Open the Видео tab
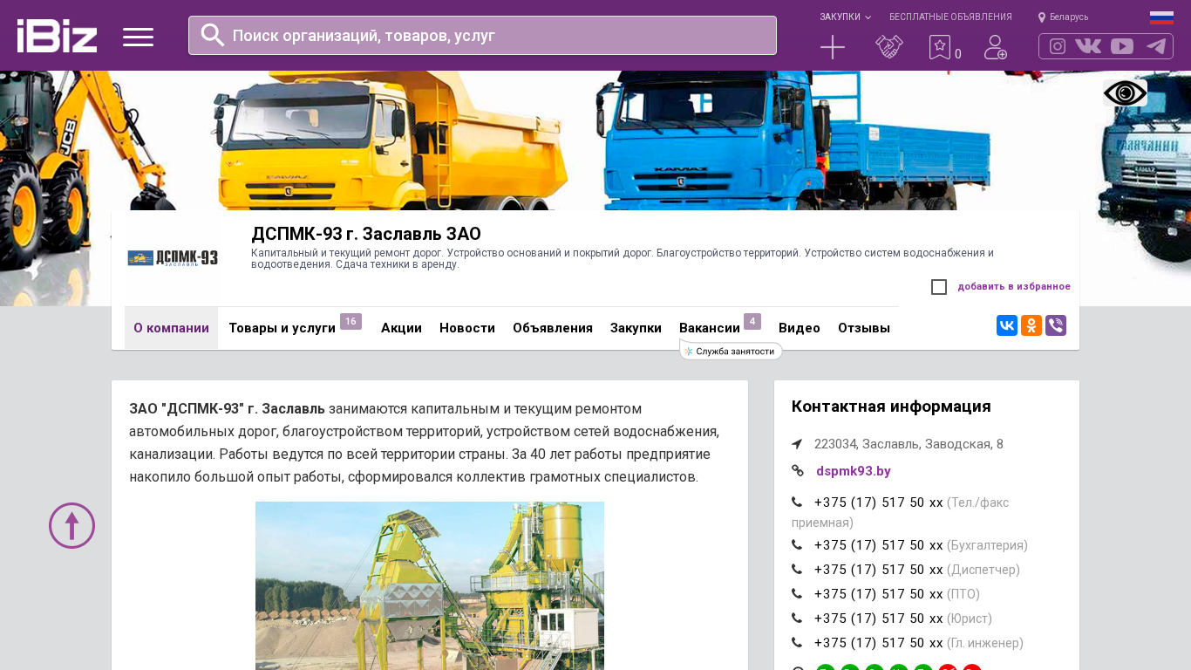The width and height of the screenshot is (1191, 670). tap(800, 328)
